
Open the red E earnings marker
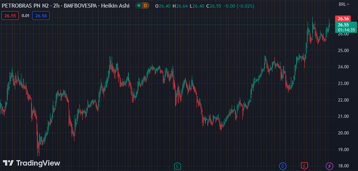304,166
